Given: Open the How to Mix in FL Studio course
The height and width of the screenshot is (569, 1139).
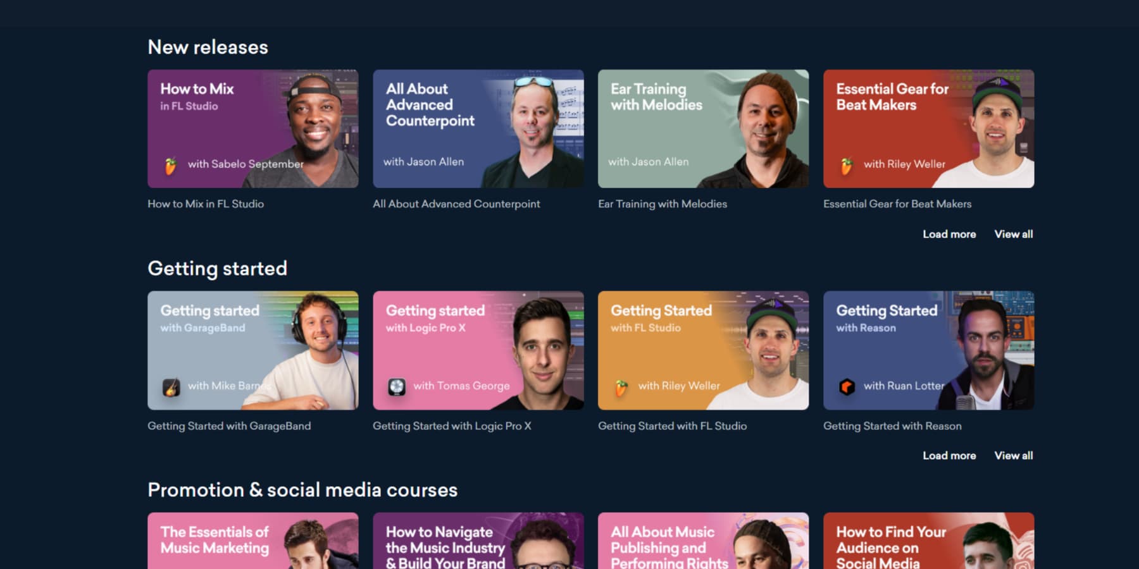Looking at the screenshot, I should [253, 128].
